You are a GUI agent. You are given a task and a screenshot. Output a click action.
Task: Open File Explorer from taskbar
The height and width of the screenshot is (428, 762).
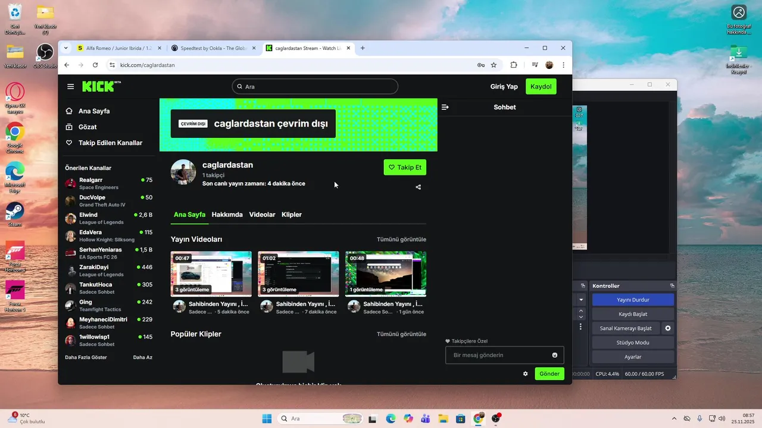[x=443, y=418]
